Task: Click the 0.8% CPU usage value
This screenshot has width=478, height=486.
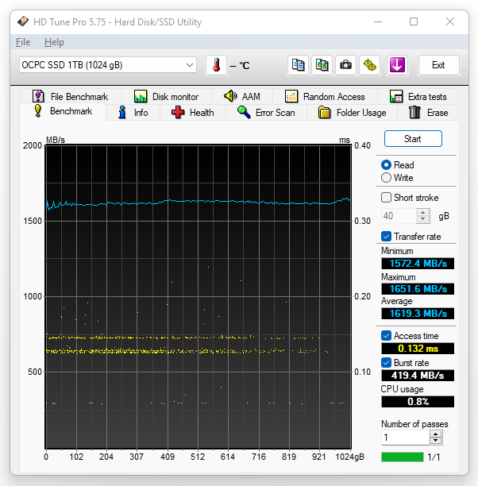Action: click(418, 402)
